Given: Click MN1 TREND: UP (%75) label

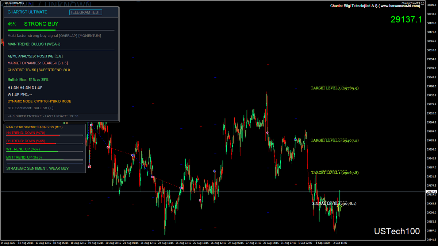Looking at the screenshot, I should [x=24, y=157].
